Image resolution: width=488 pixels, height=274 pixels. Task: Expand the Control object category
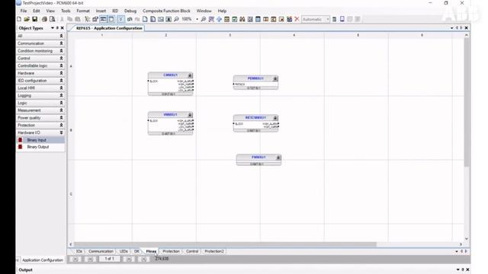pos(40,59)
